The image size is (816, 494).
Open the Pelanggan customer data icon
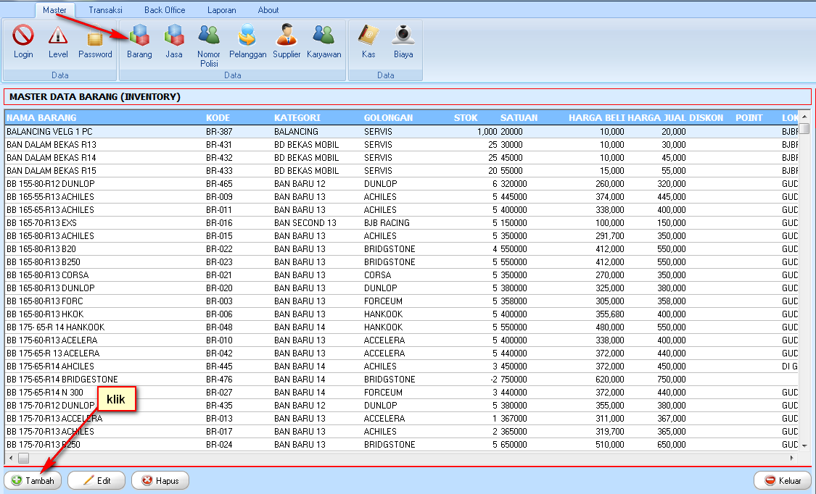click(247, 40)
